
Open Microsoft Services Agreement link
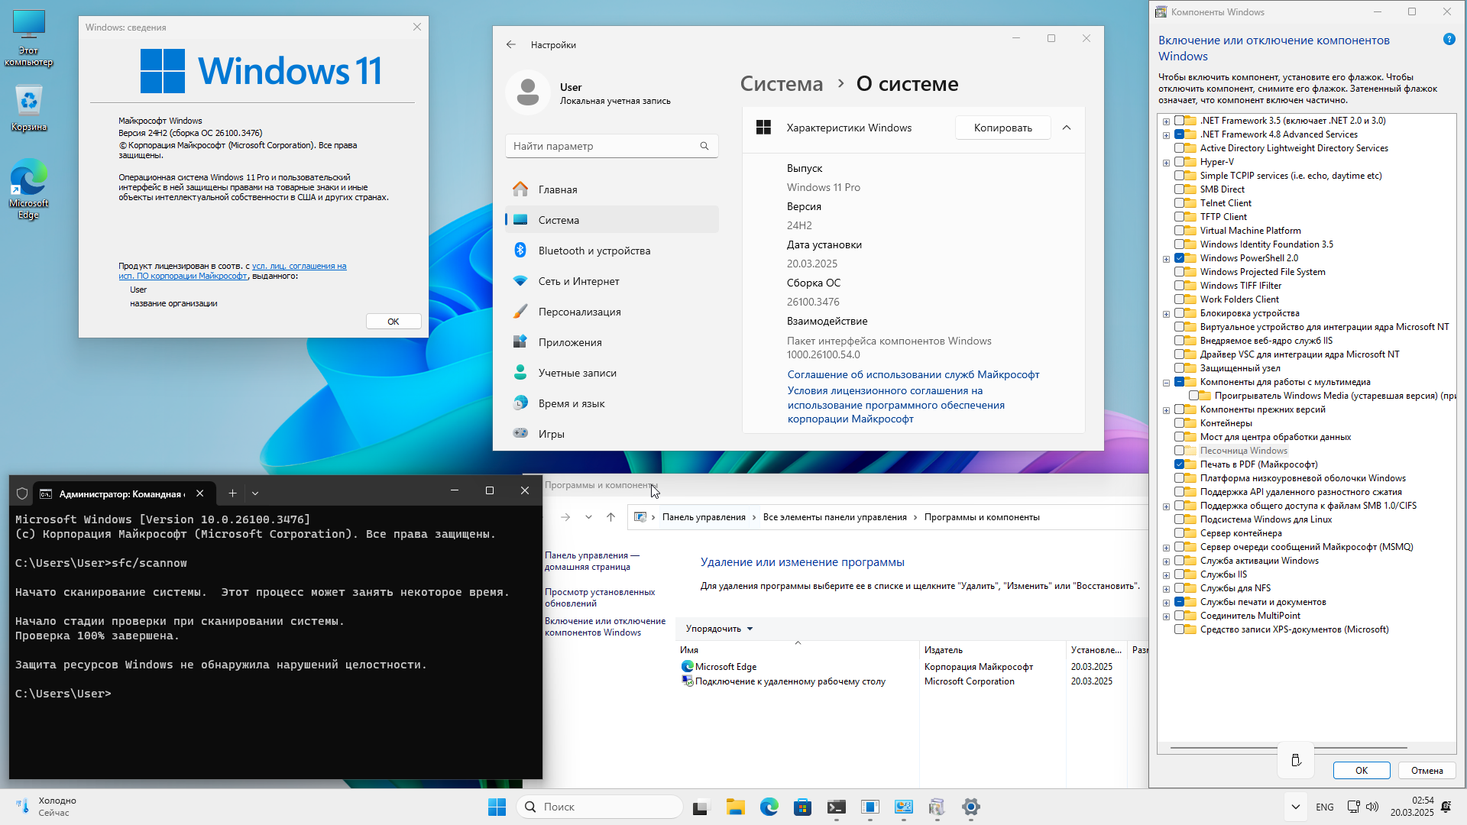913,374
